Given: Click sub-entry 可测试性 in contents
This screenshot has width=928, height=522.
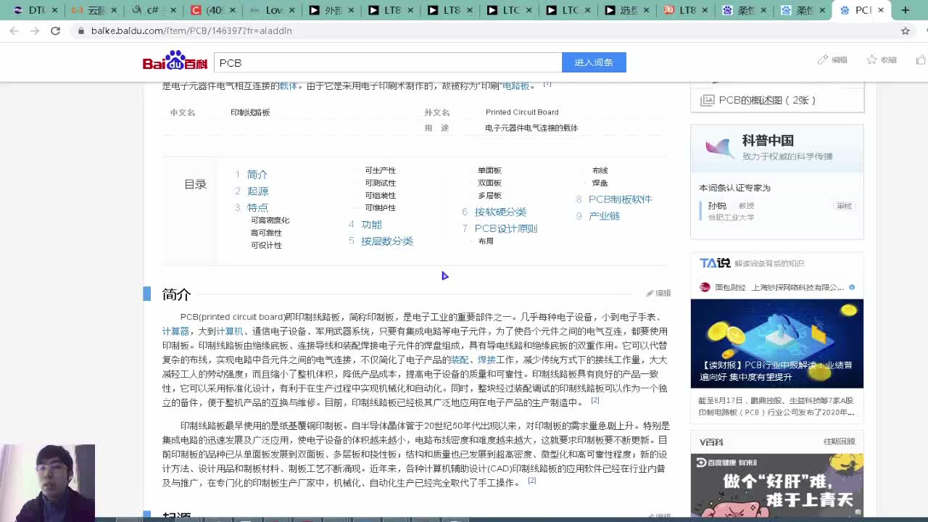Looking at the screenshot, I should coord(380,183).
